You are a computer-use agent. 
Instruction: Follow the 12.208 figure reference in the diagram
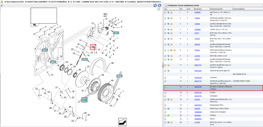pos(45,50)
